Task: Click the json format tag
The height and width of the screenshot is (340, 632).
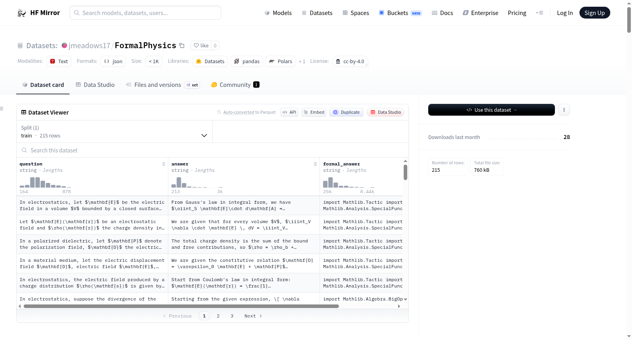Action: (113, 61)
